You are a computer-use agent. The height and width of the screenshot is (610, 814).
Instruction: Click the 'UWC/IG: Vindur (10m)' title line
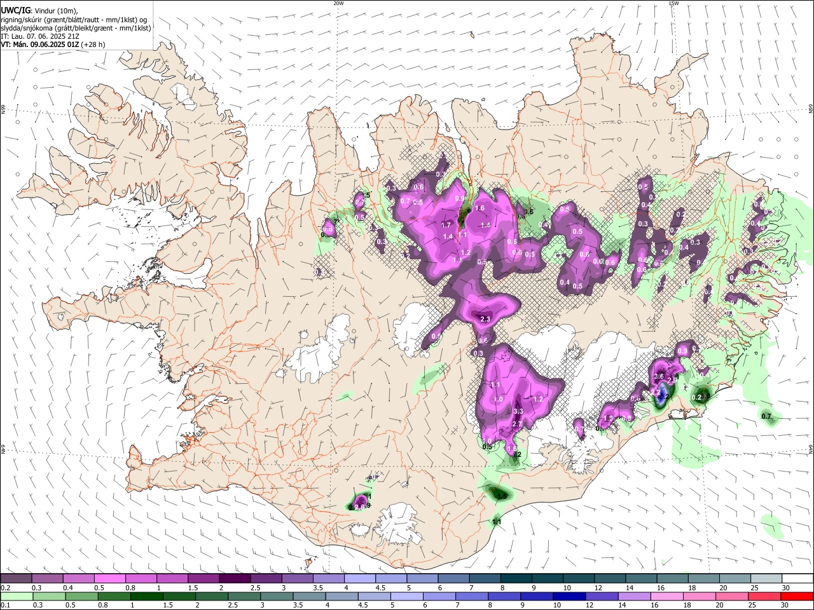(39, 11)
